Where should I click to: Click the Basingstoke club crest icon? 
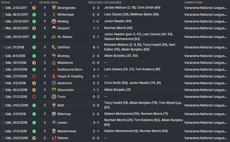pos(54,8)
